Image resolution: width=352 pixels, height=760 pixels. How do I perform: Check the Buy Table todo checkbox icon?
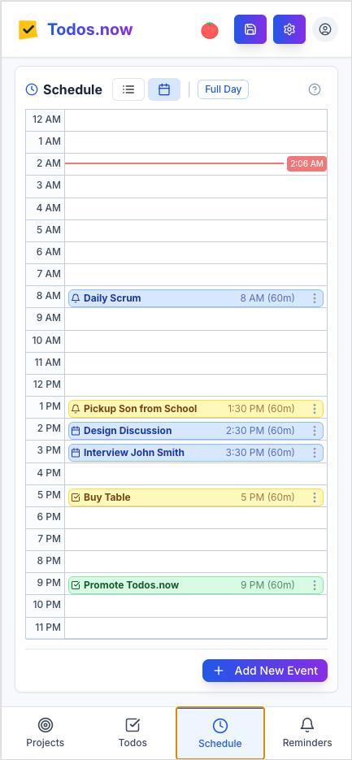76,497
